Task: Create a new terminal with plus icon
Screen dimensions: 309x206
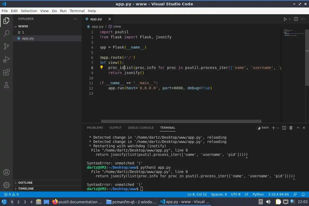Action: click(x=273, y=128)
